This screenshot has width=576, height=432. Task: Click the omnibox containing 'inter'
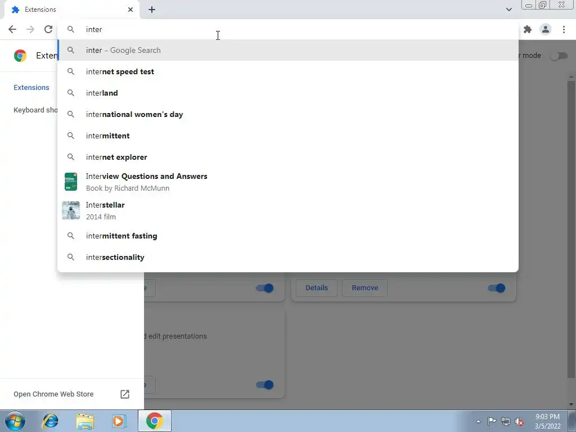click(287, 29)
